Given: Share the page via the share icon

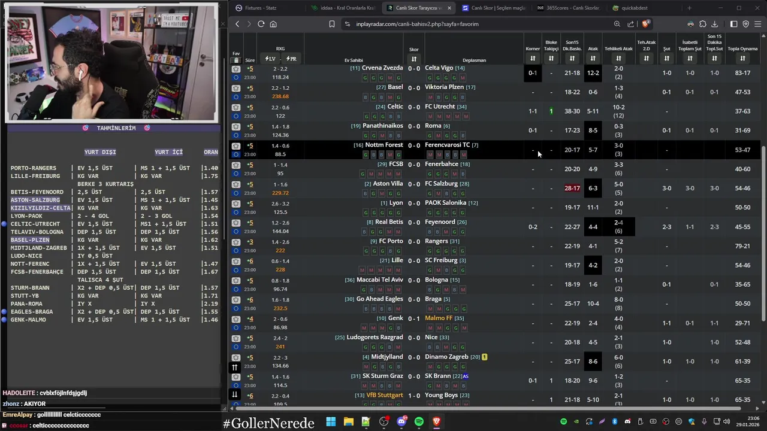Looking at the screenshot, I should tap(630, 24).
